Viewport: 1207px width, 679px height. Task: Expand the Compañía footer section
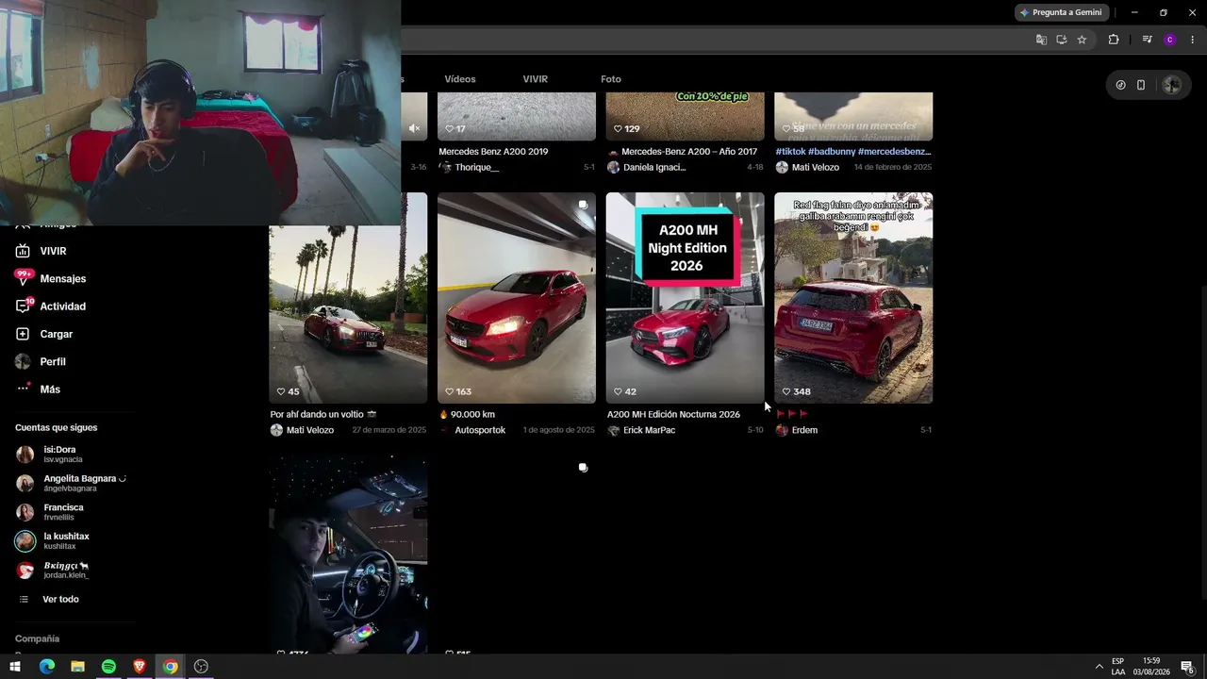37,638
